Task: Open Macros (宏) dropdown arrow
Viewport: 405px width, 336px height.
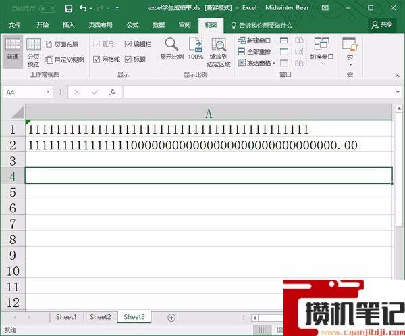Action: coord(350,65)
